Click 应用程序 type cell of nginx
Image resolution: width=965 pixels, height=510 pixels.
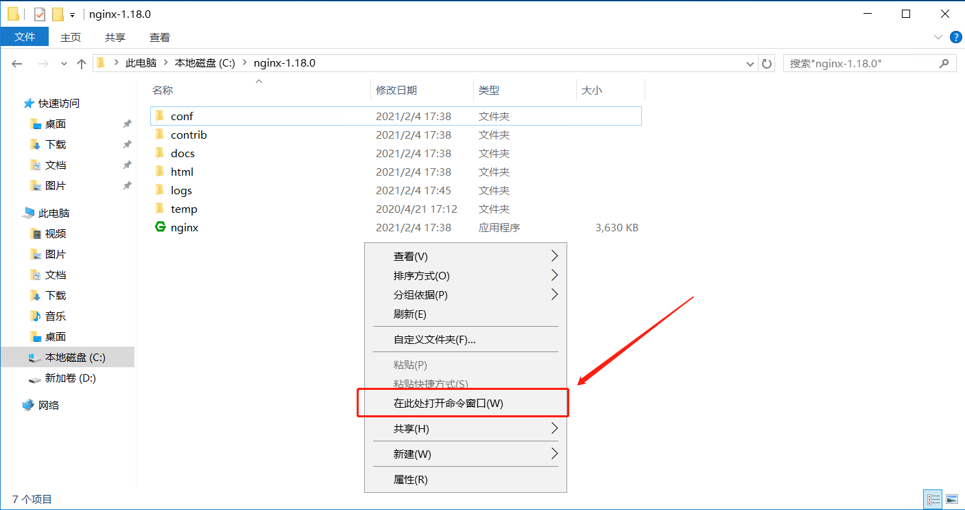pyautogui.click(x=499, y=227)
